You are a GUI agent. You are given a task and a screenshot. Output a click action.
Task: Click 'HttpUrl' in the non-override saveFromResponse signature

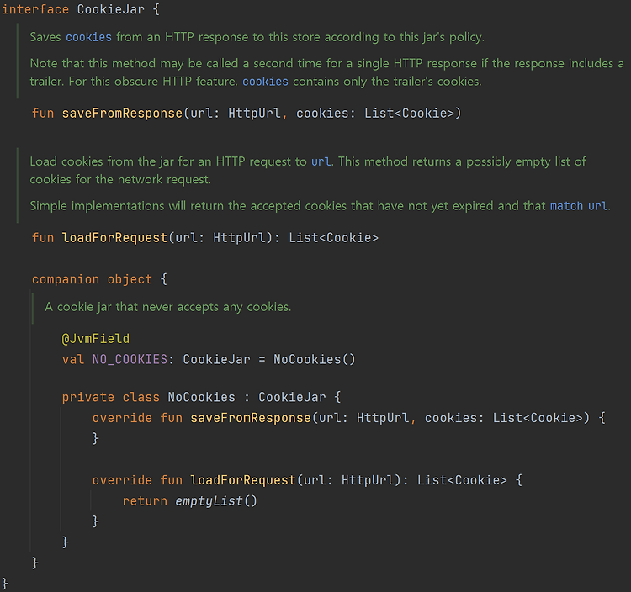point(254,114)
